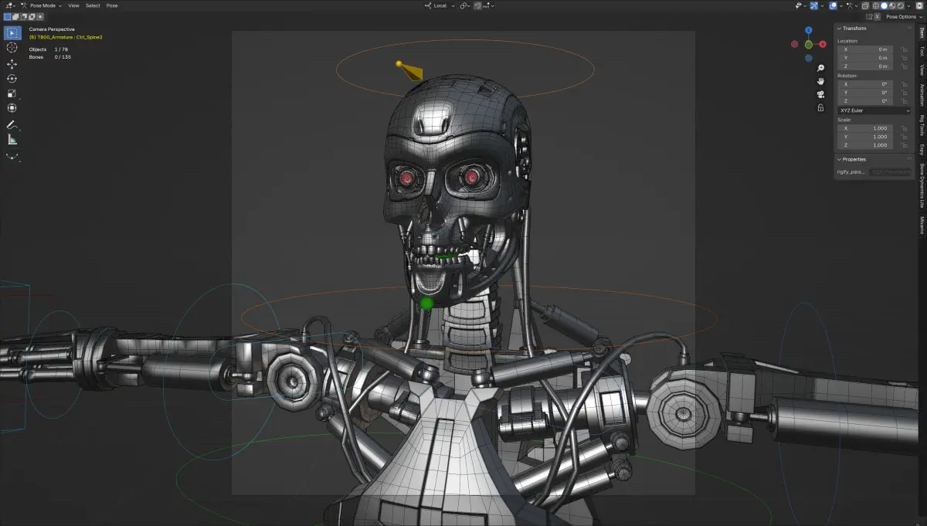Switch to rendered viewport shading
927x526 pixels.
point(900,6)
